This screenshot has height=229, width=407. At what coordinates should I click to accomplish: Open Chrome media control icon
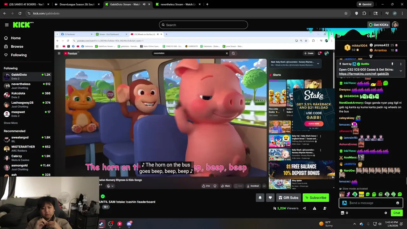click(387, 13)
